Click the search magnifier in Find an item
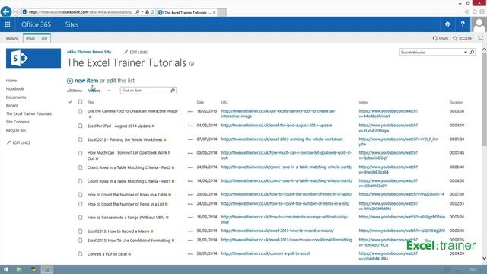The image size is (487, 274). point(173,91)
